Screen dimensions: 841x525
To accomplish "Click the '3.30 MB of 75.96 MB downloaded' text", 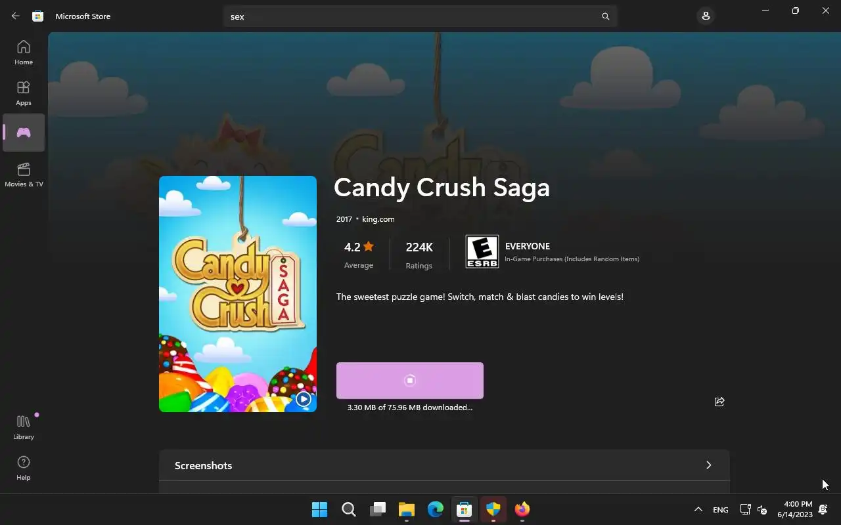I will click(410, 408).
